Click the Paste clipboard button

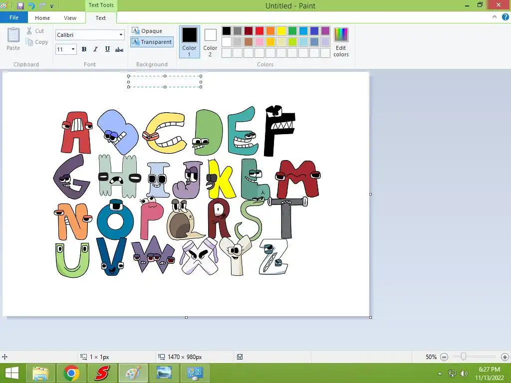[x=13, y=39]
